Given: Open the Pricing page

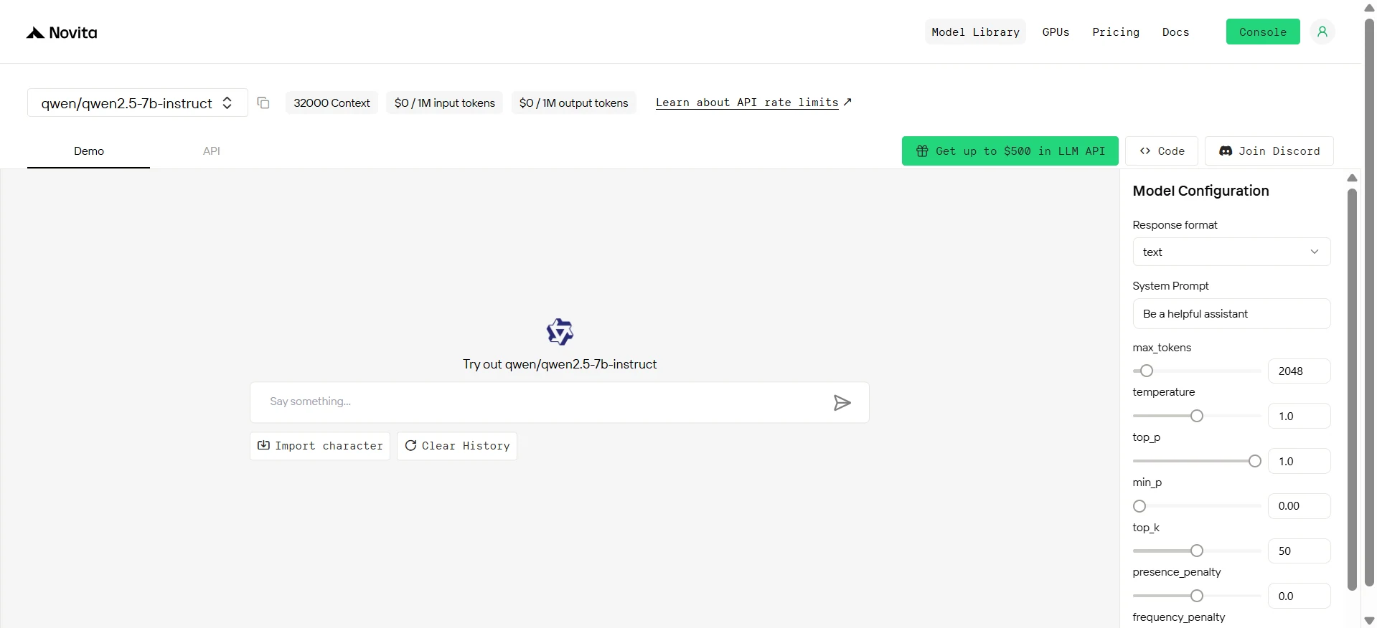Looking at the screenshot, I should (x=1116, y=32).
